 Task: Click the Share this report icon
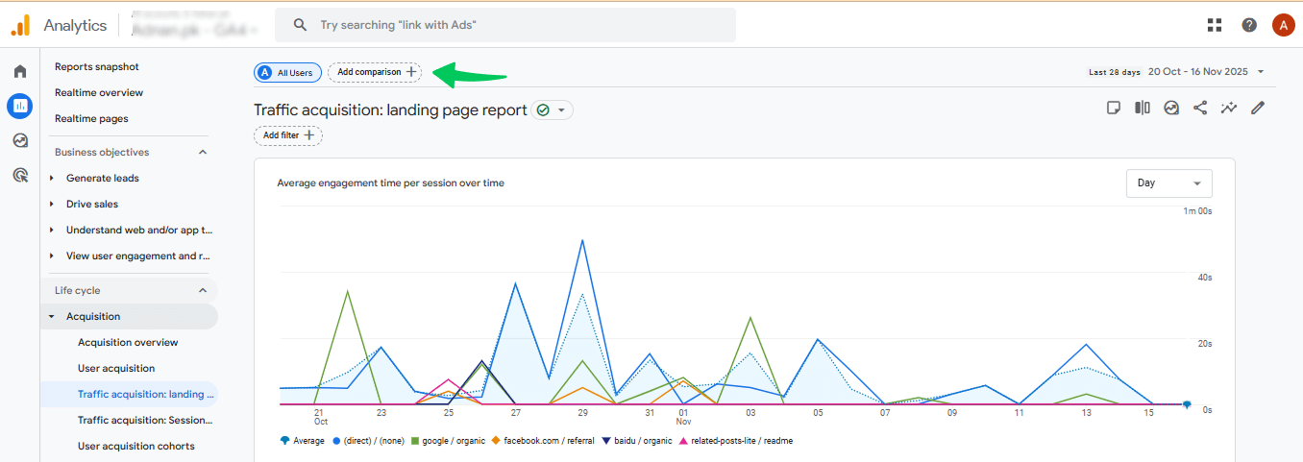tap(1200, 108)
